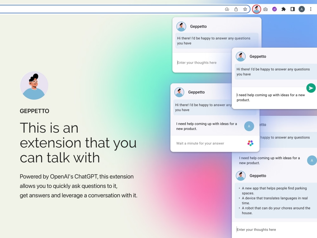
Task: Click the greeting message in the top chat card
Action: pos(217,41)
